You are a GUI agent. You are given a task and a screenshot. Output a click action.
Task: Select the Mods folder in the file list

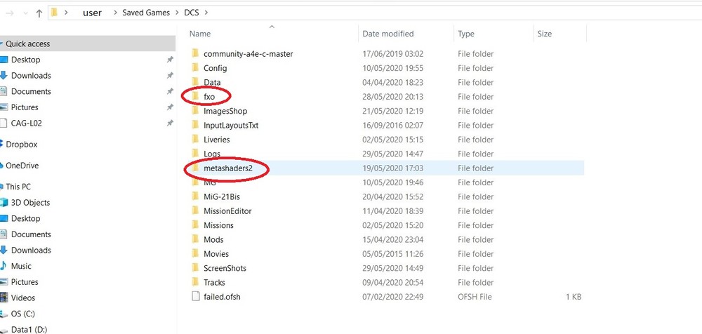[x=213, y=240]
